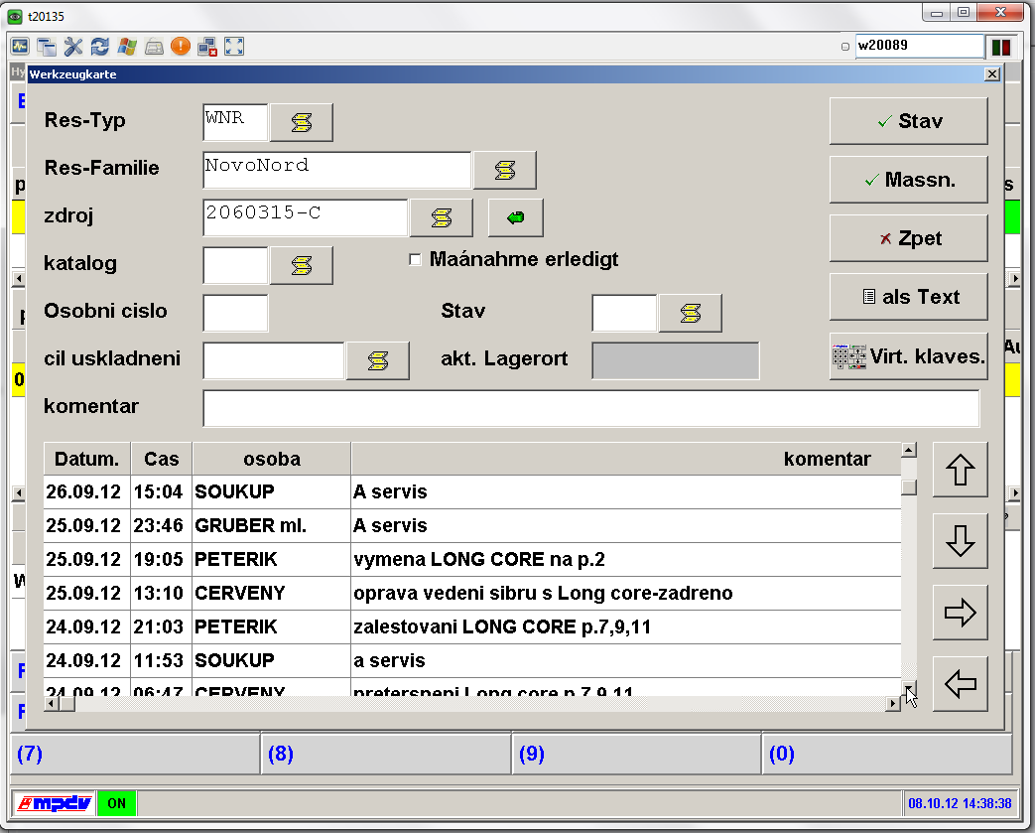Click the table's horizontal scroll left arrow
The width and height of the screenshot is (1035, 833).
click(52, 704)
